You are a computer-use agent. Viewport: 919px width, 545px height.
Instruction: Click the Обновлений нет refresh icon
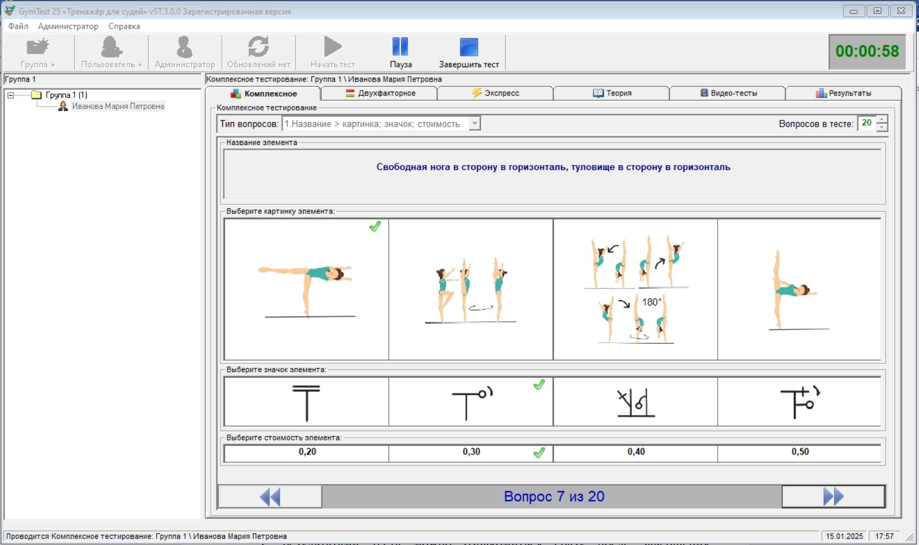tap(259, 48)
